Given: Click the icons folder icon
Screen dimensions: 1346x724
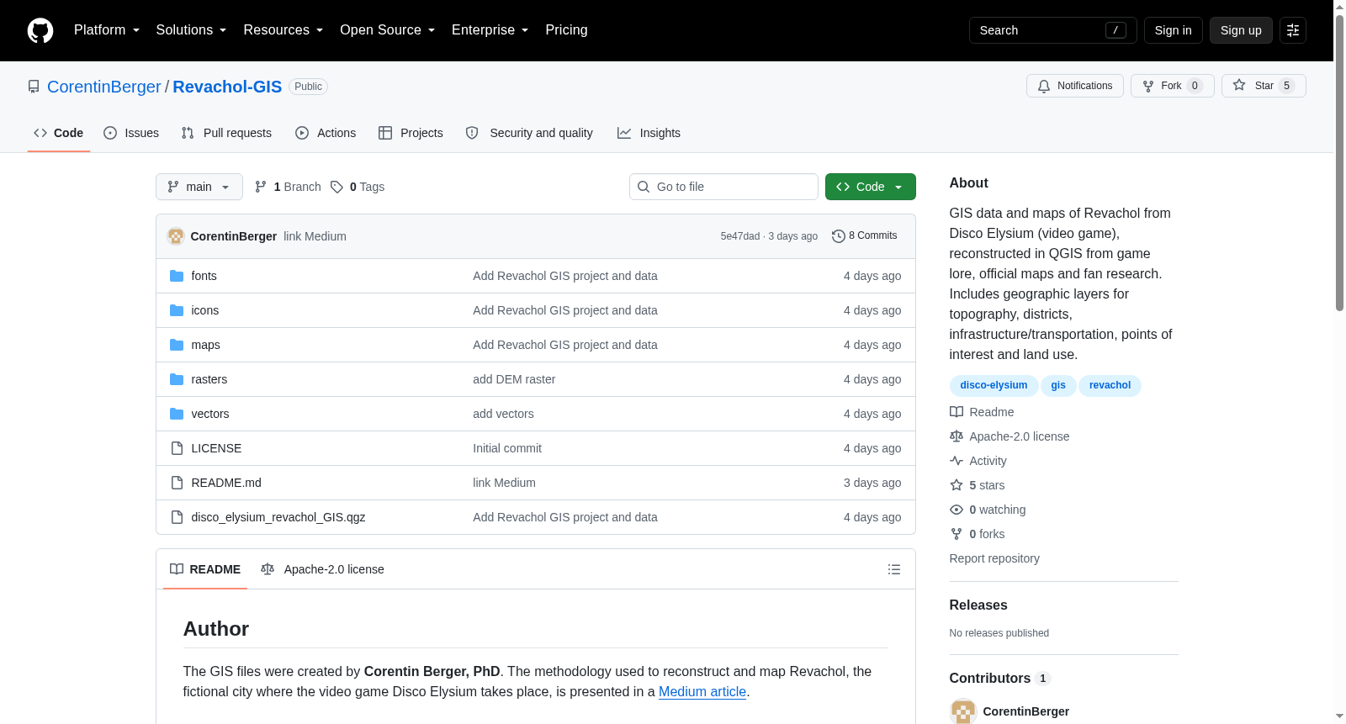Looking at the screenshot, I should tap(177, 310).
